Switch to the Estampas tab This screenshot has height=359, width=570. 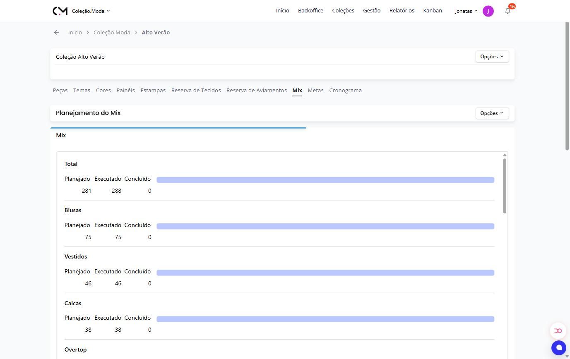tap(153, 91)
